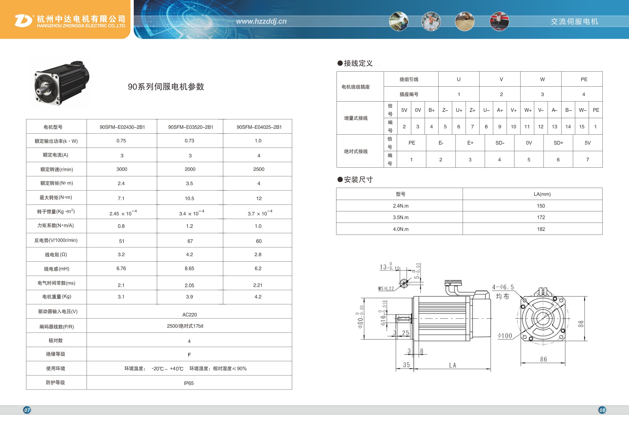Viewport: 629px width, 430px height.
Task: Click the AC220 driver voltage cell
Action: click(189, 311)
